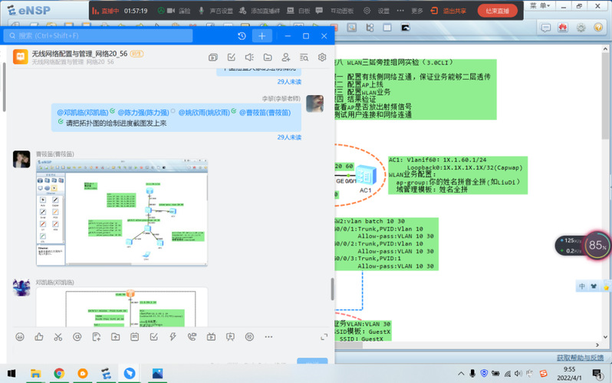Click the @ mention icon
612x383 pixels.
77,336
